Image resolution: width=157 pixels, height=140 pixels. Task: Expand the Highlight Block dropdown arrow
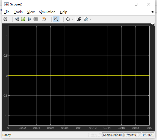(x=49, y=19)
